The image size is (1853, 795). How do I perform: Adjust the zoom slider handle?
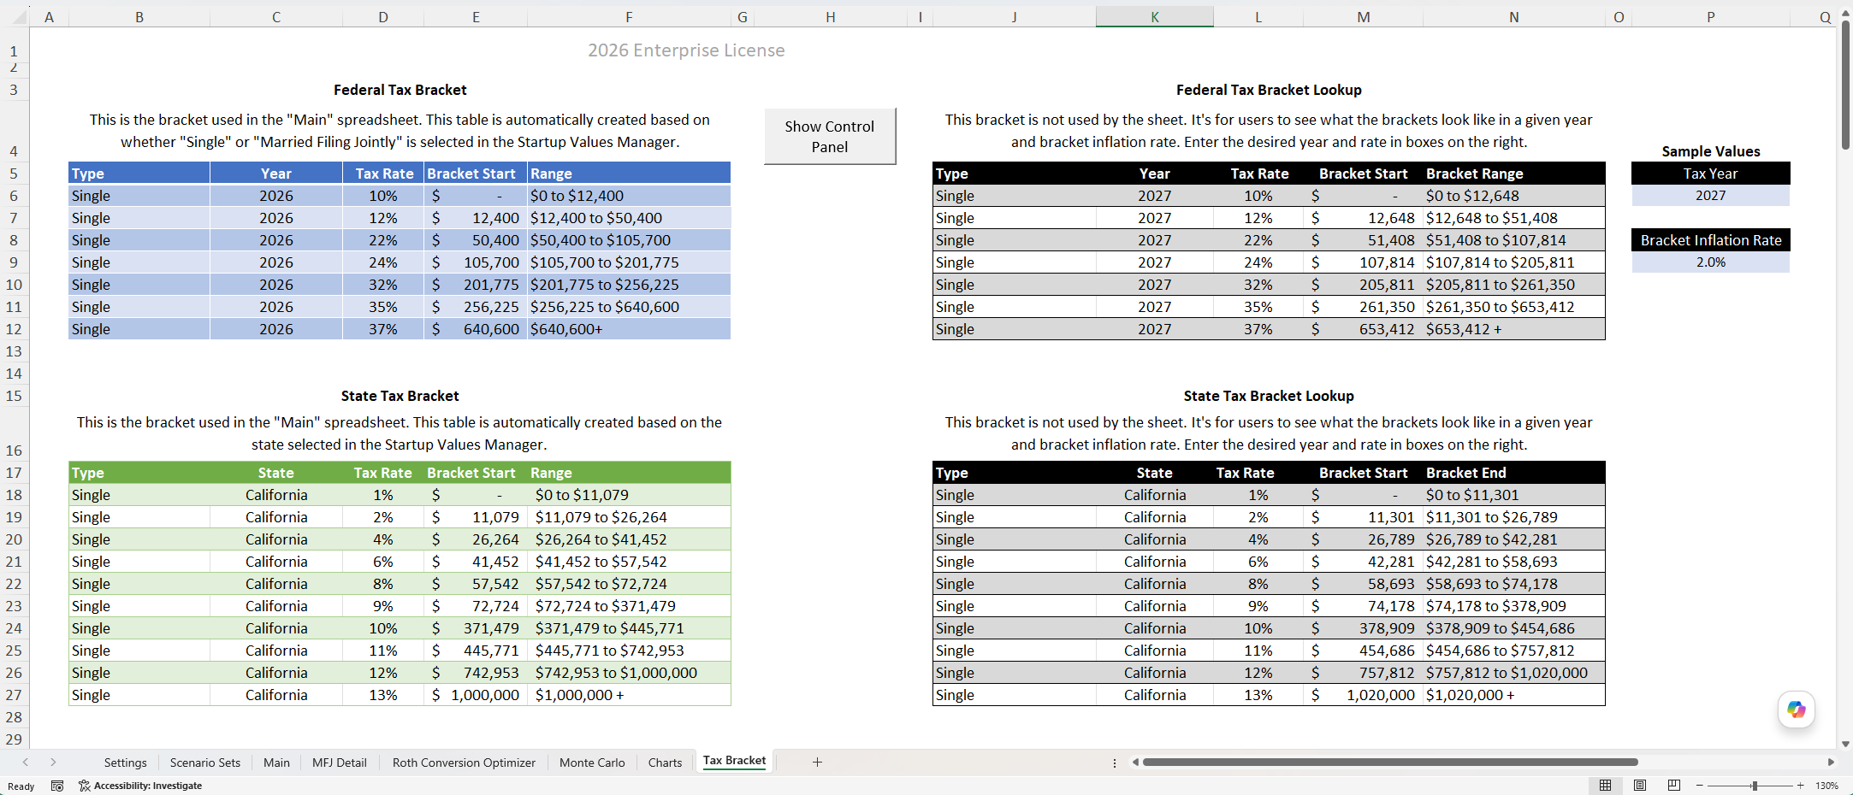[1755, 786]
